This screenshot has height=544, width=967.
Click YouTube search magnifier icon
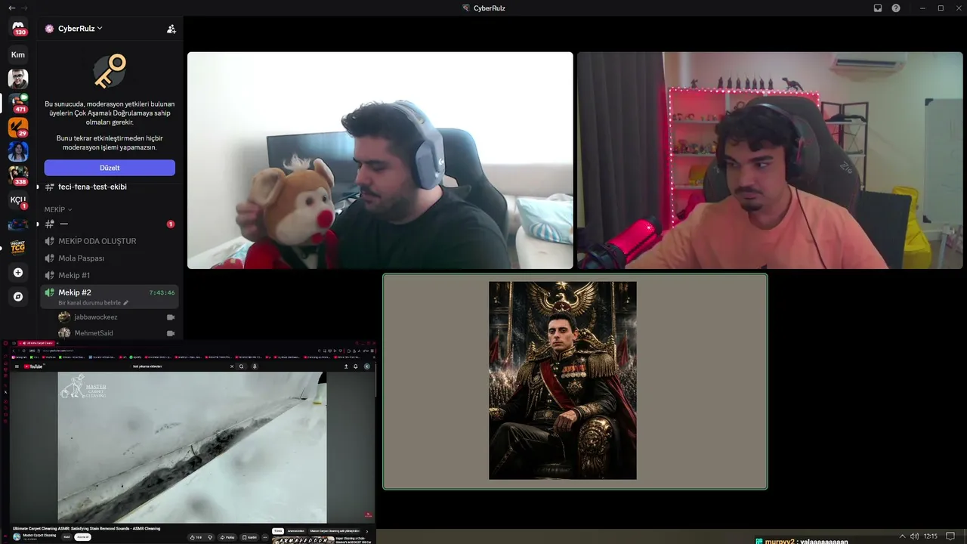click(241, 366)
